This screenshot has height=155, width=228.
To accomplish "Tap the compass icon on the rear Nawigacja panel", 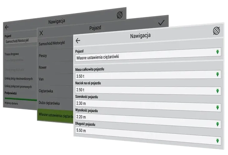I will click(x=120, y=15).
